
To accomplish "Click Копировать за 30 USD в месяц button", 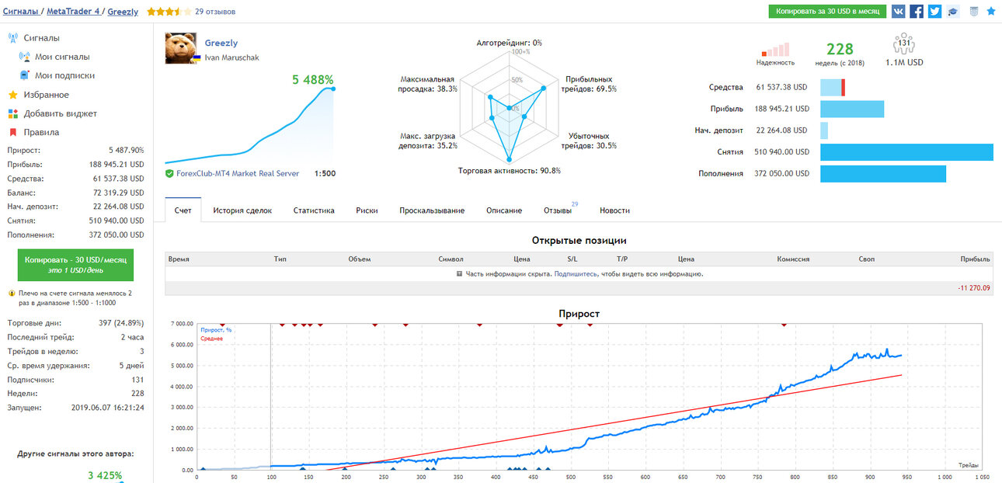I will click(x=827, y=12).
